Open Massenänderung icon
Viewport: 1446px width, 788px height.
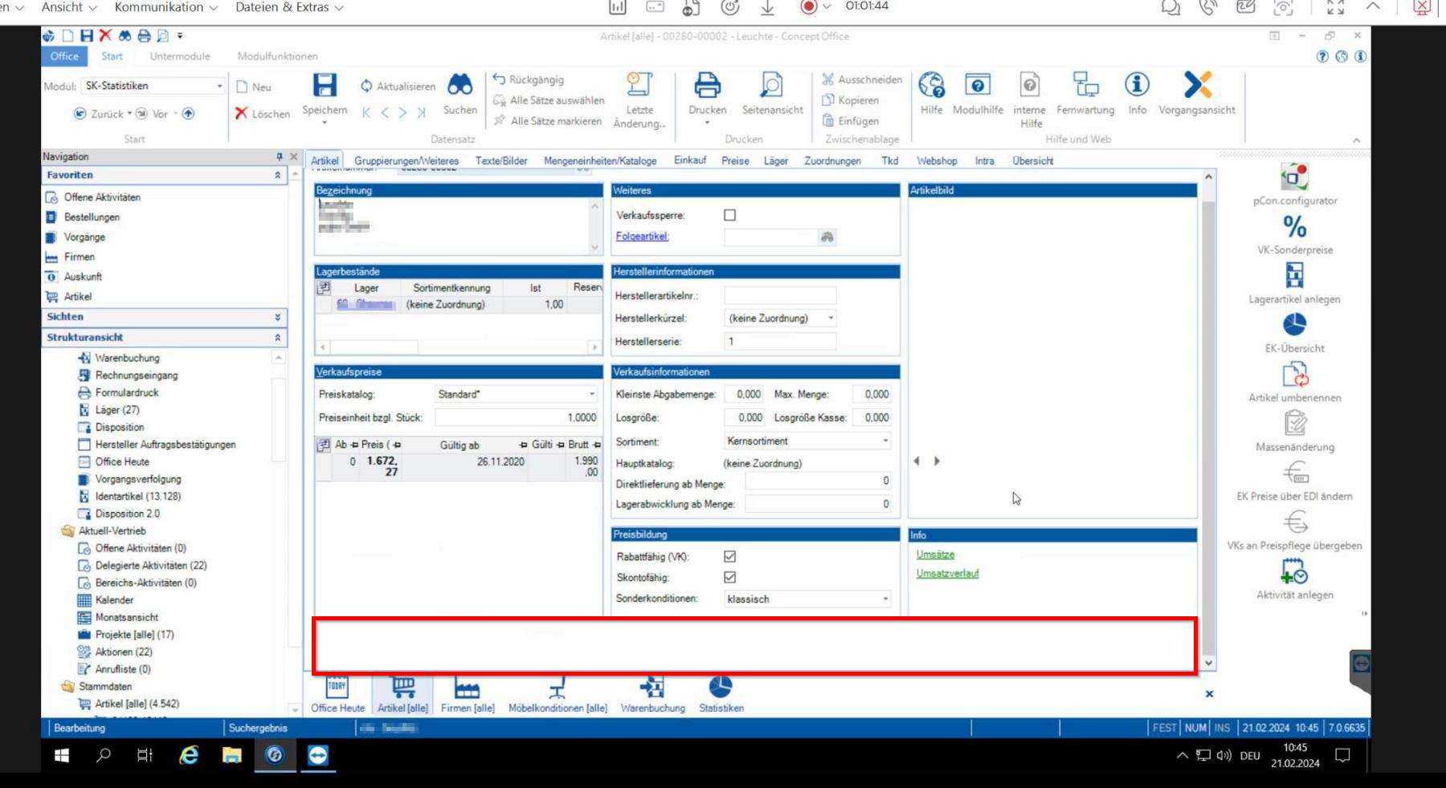[1294, 423]
